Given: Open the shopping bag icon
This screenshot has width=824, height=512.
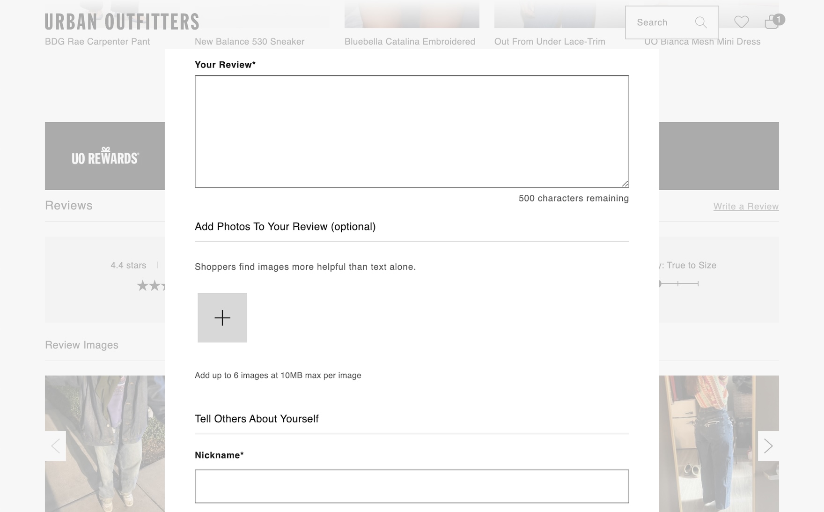Looking at the screenshot, I should (772, 22).
